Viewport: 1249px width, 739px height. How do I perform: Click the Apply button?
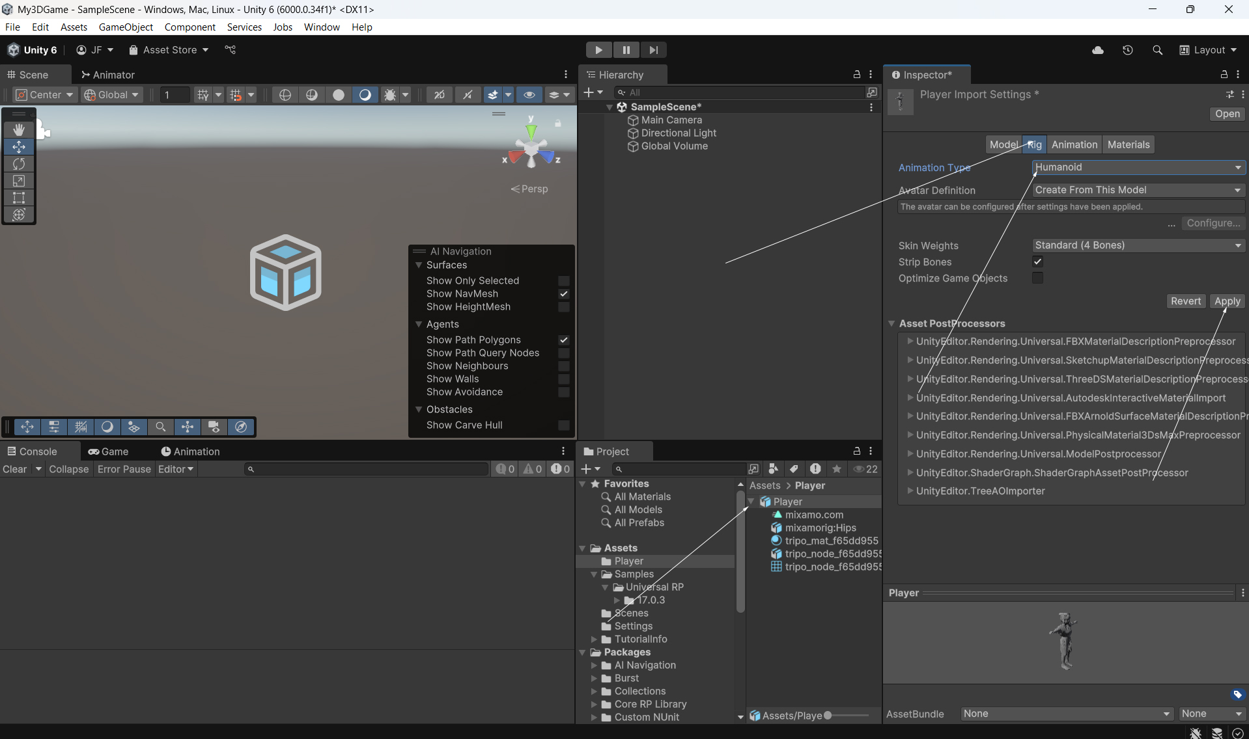1227,301
